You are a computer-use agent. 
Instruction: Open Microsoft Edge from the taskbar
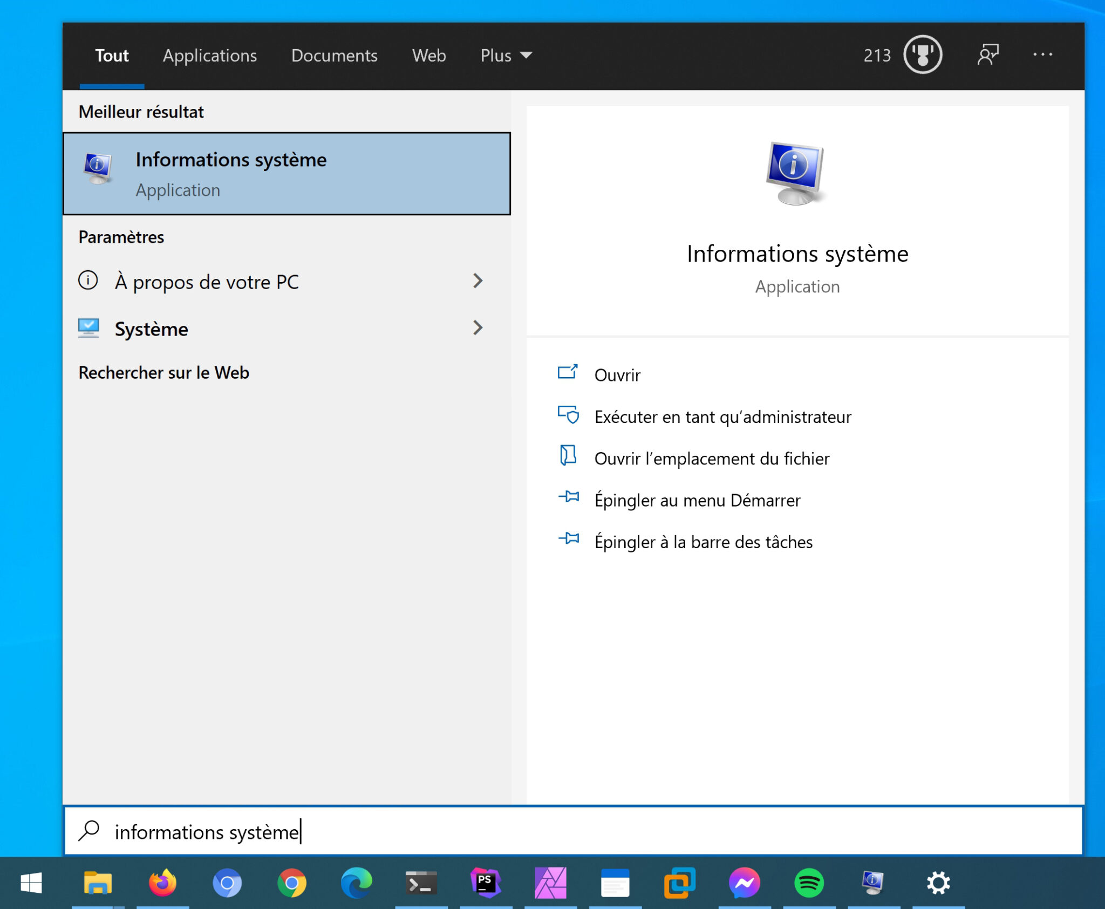(x=356, y=883)
